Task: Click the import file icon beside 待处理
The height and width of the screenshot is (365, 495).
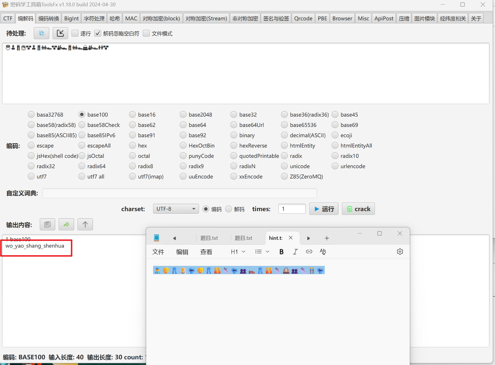Action: click(x=60, y=33)
